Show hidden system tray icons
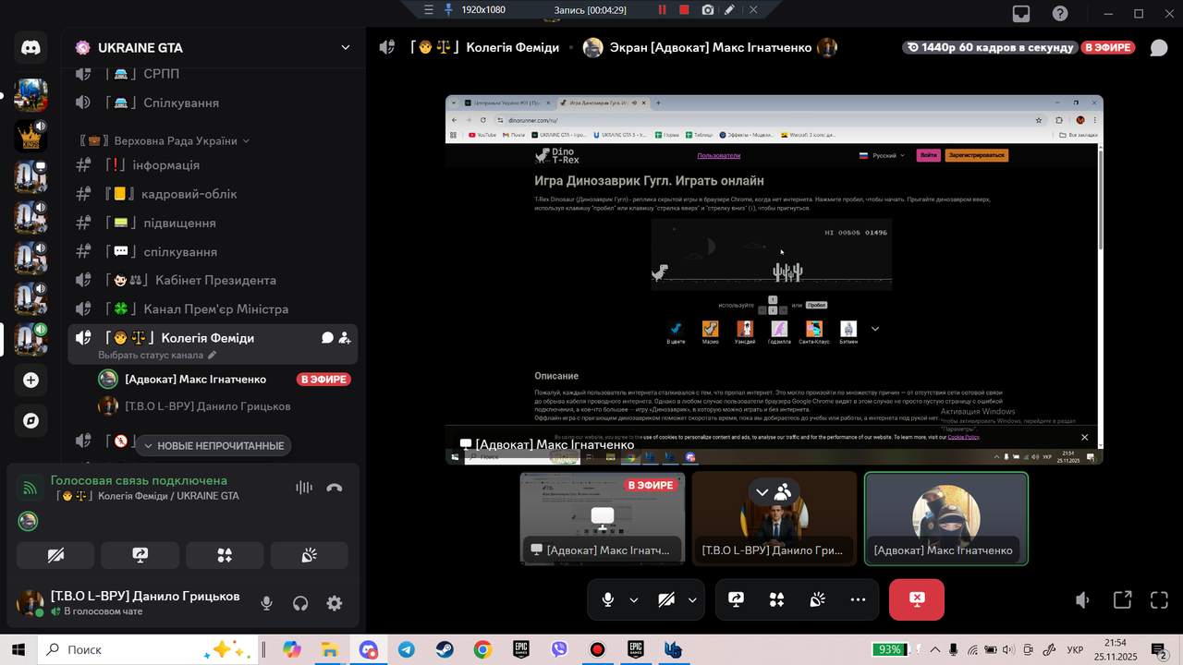The width and height of the screenshot is (1183, 665). pos(935,649)
